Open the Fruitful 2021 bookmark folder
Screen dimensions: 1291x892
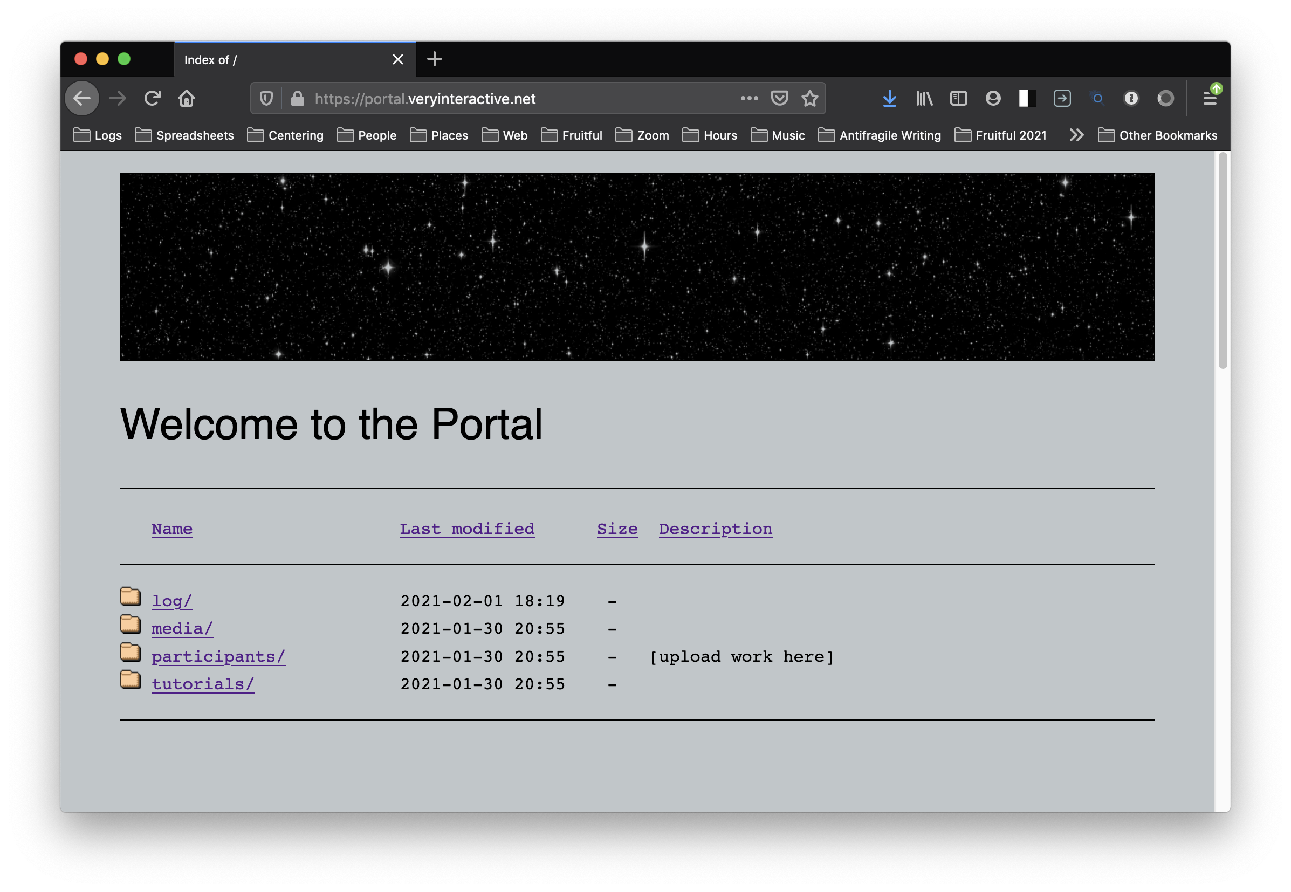tap(1001, 136)
